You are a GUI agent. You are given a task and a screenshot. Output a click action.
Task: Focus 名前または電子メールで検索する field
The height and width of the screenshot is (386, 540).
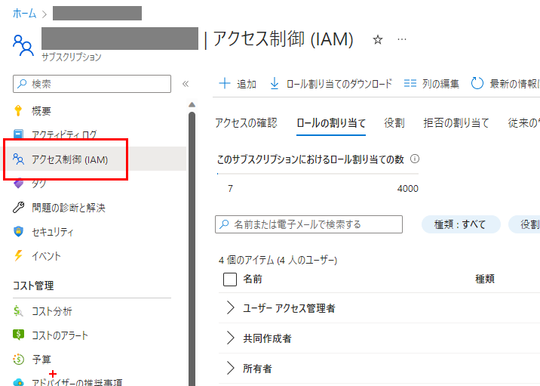coord(308,224)
